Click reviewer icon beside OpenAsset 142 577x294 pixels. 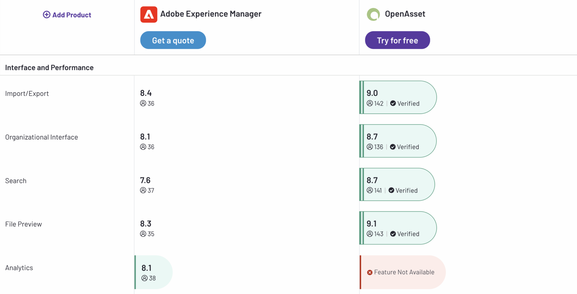370,103
